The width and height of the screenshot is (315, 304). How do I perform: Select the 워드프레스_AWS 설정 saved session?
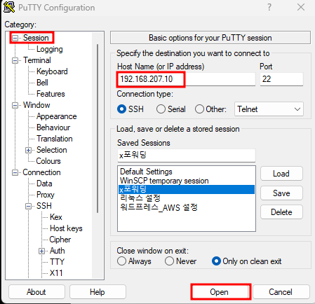point(187,207)
